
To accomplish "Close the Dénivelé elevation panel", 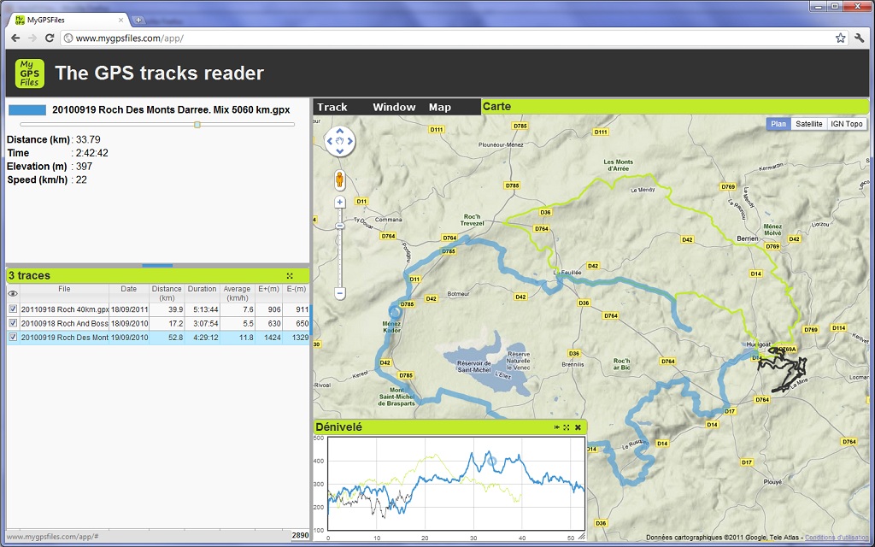I will (x=578, y=427).
